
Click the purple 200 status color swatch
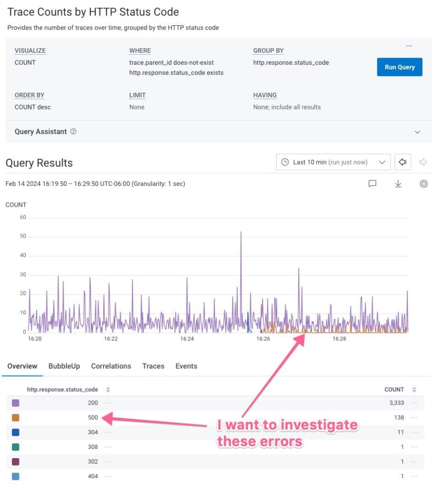[x=16, y=403]
